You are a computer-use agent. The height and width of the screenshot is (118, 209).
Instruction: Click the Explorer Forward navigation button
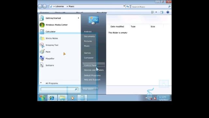45,6
